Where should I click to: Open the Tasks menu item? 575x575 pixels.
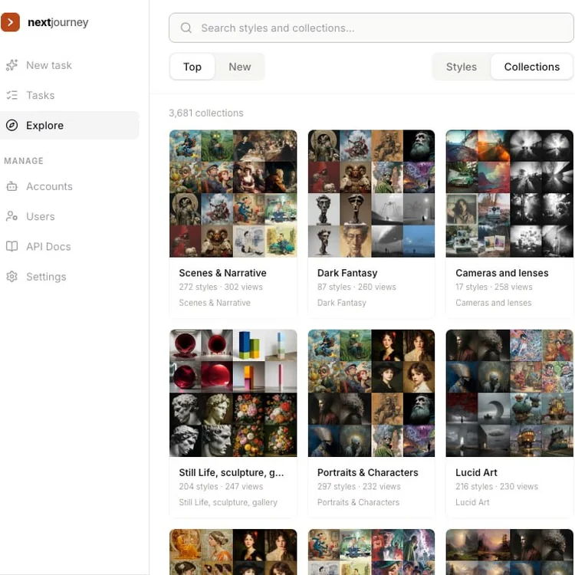click(70, 95)
